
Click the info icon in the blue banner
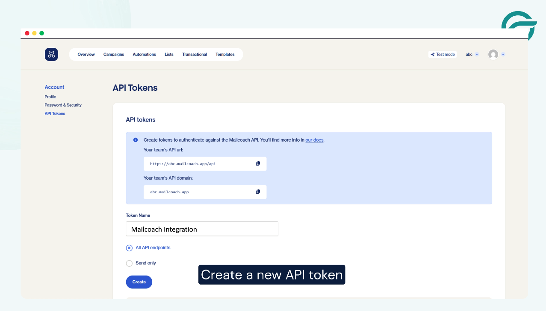(136, 140)
